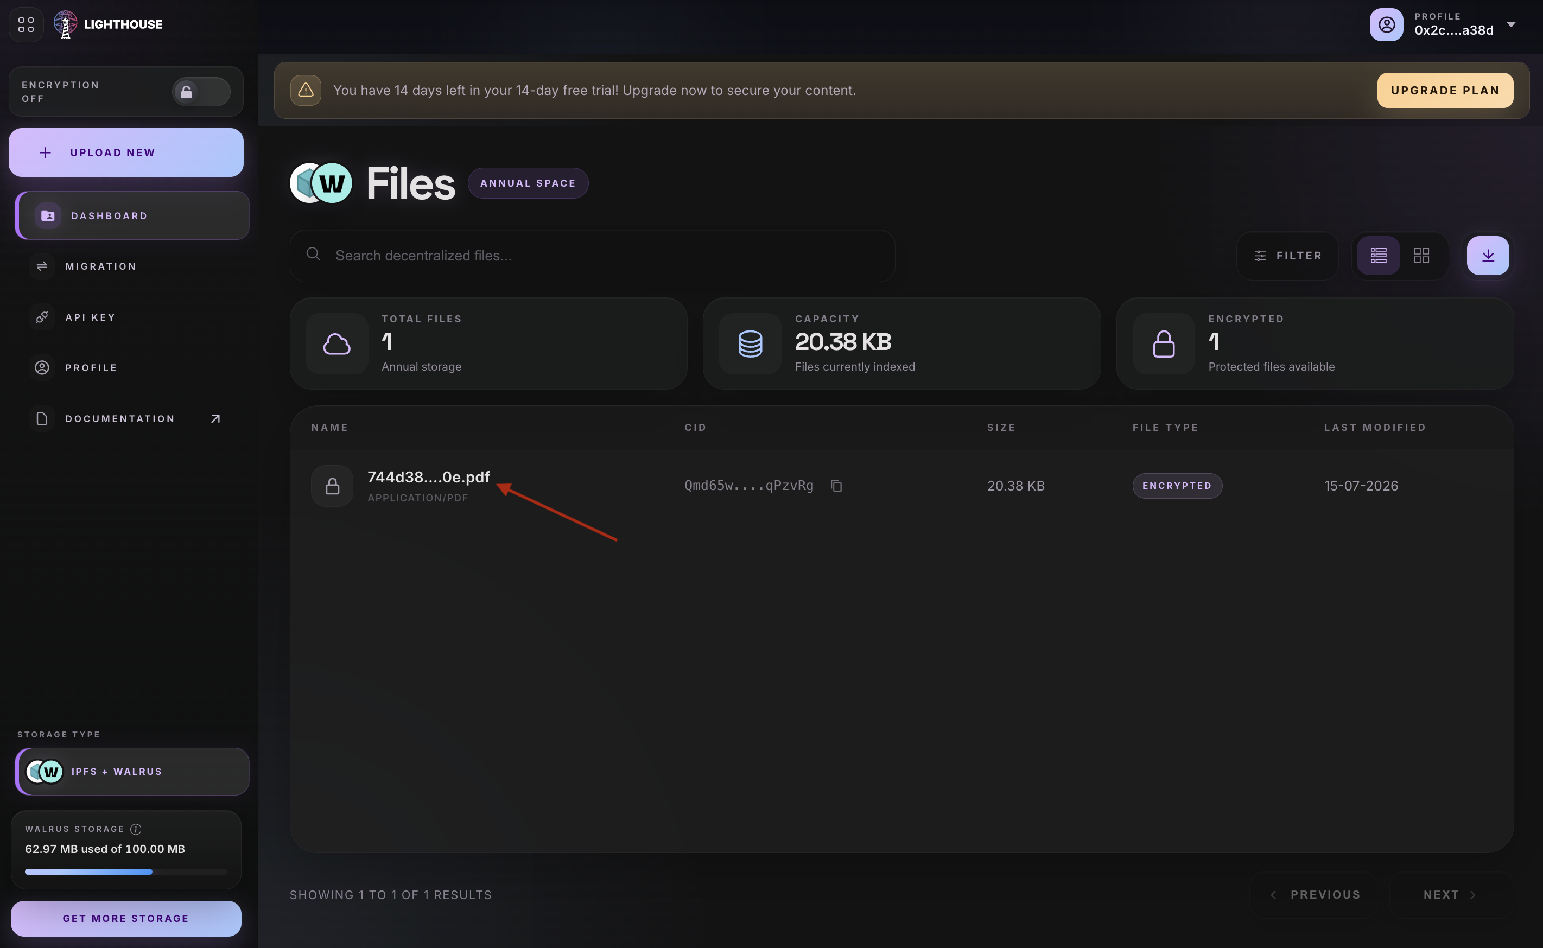
Task: Toggle the Encryption switch on
Action: [201, 92]
